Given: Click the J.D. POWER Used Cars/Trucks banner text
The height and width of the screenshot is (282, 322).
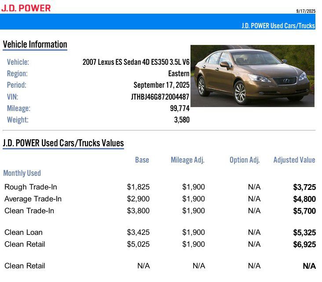Looking at the screenshot, I should [x=278, y=26].
